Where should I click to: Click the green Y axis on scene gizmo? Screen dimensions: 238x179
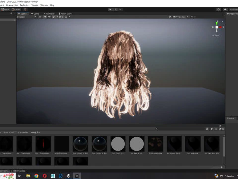click(217, 23)
